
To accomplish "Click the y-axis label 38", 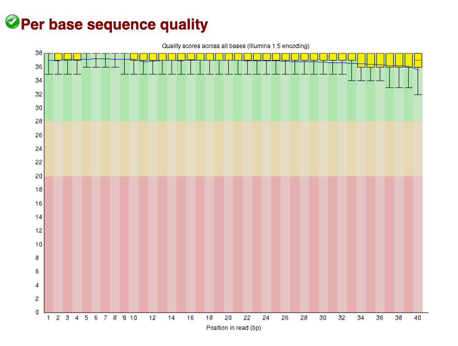I will (39, 53).
